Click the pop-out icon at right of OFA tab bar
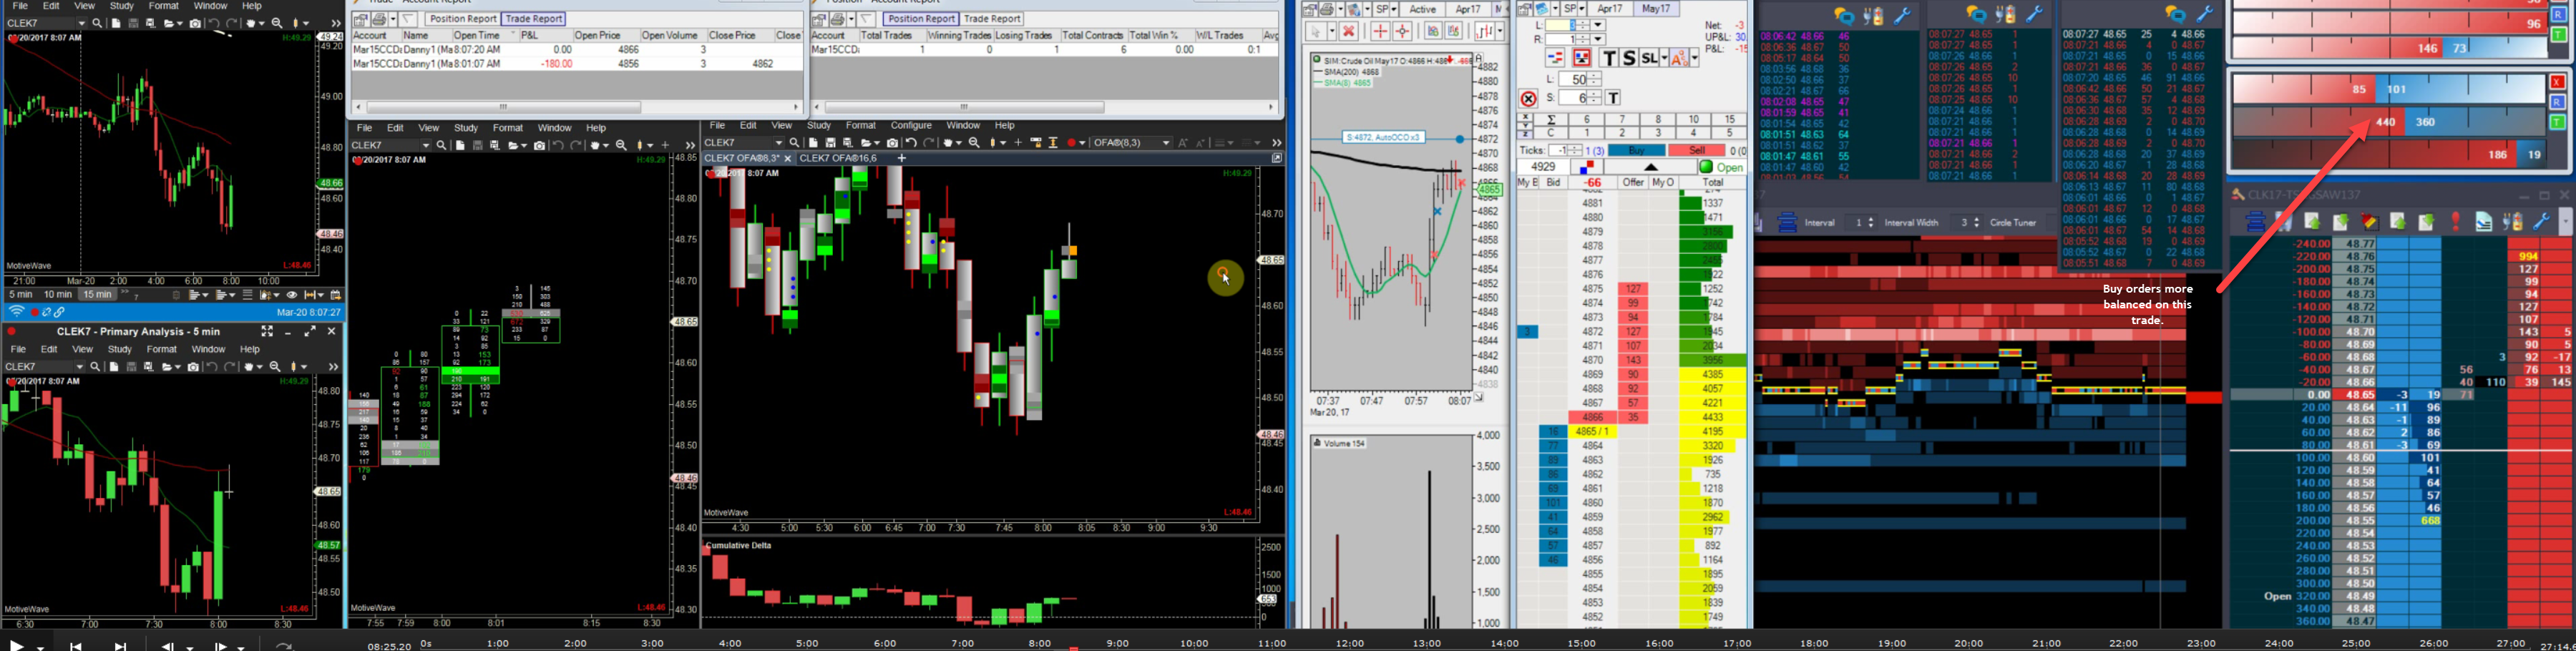This screenshot has height=651, width=2576. (1276, 158)
